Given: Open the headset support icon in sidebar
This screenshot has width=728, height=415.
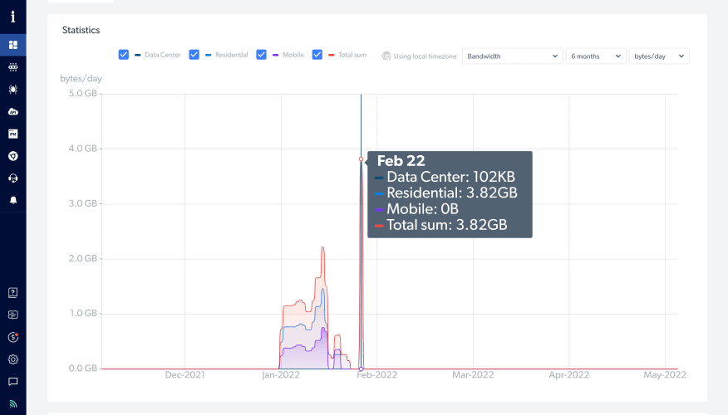Looking at the screenshot, I should (13, 178).
